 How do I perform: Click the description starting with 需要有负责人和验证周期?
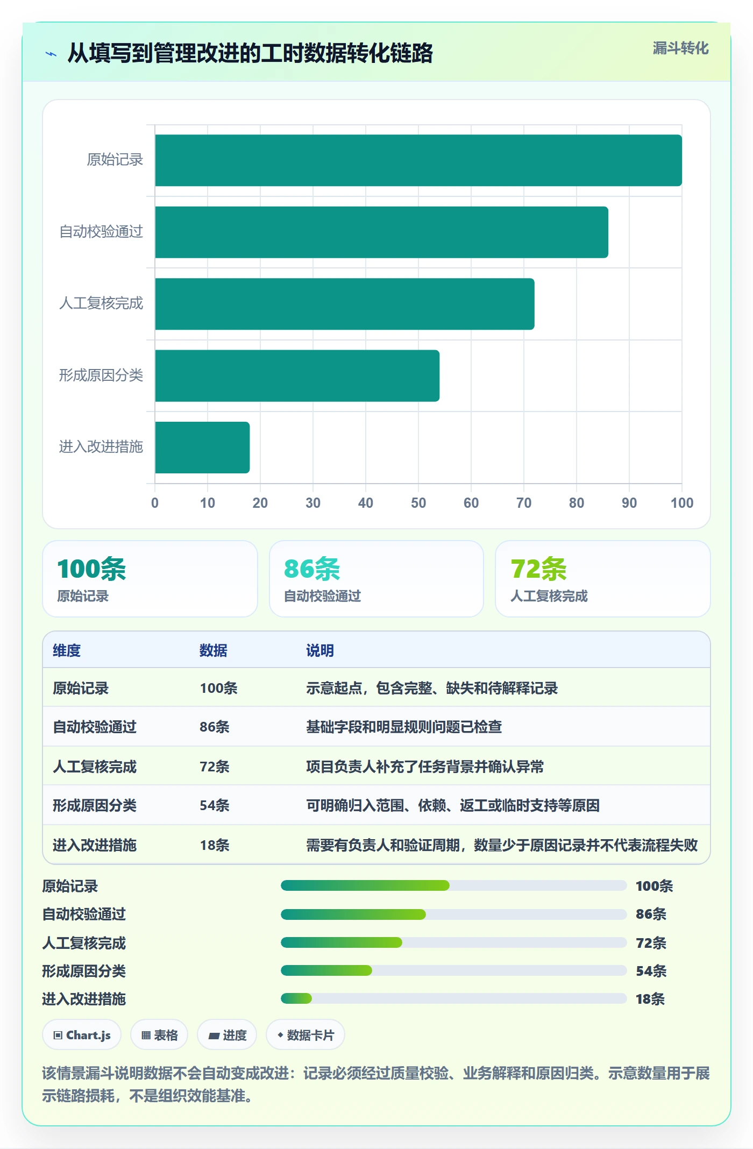click(502, 845)
